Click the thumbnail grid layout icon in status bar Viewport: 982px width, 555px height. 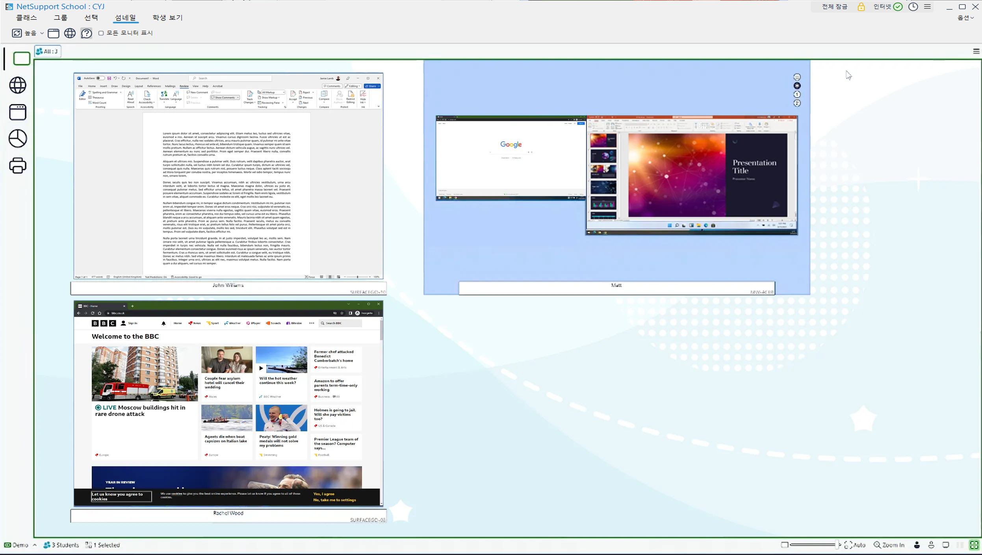[974, 545]
